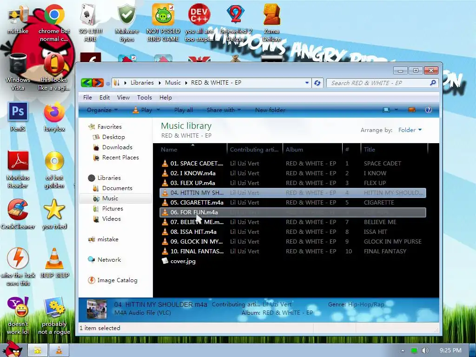Show hidden system tray icons

[x=403, y=350]
